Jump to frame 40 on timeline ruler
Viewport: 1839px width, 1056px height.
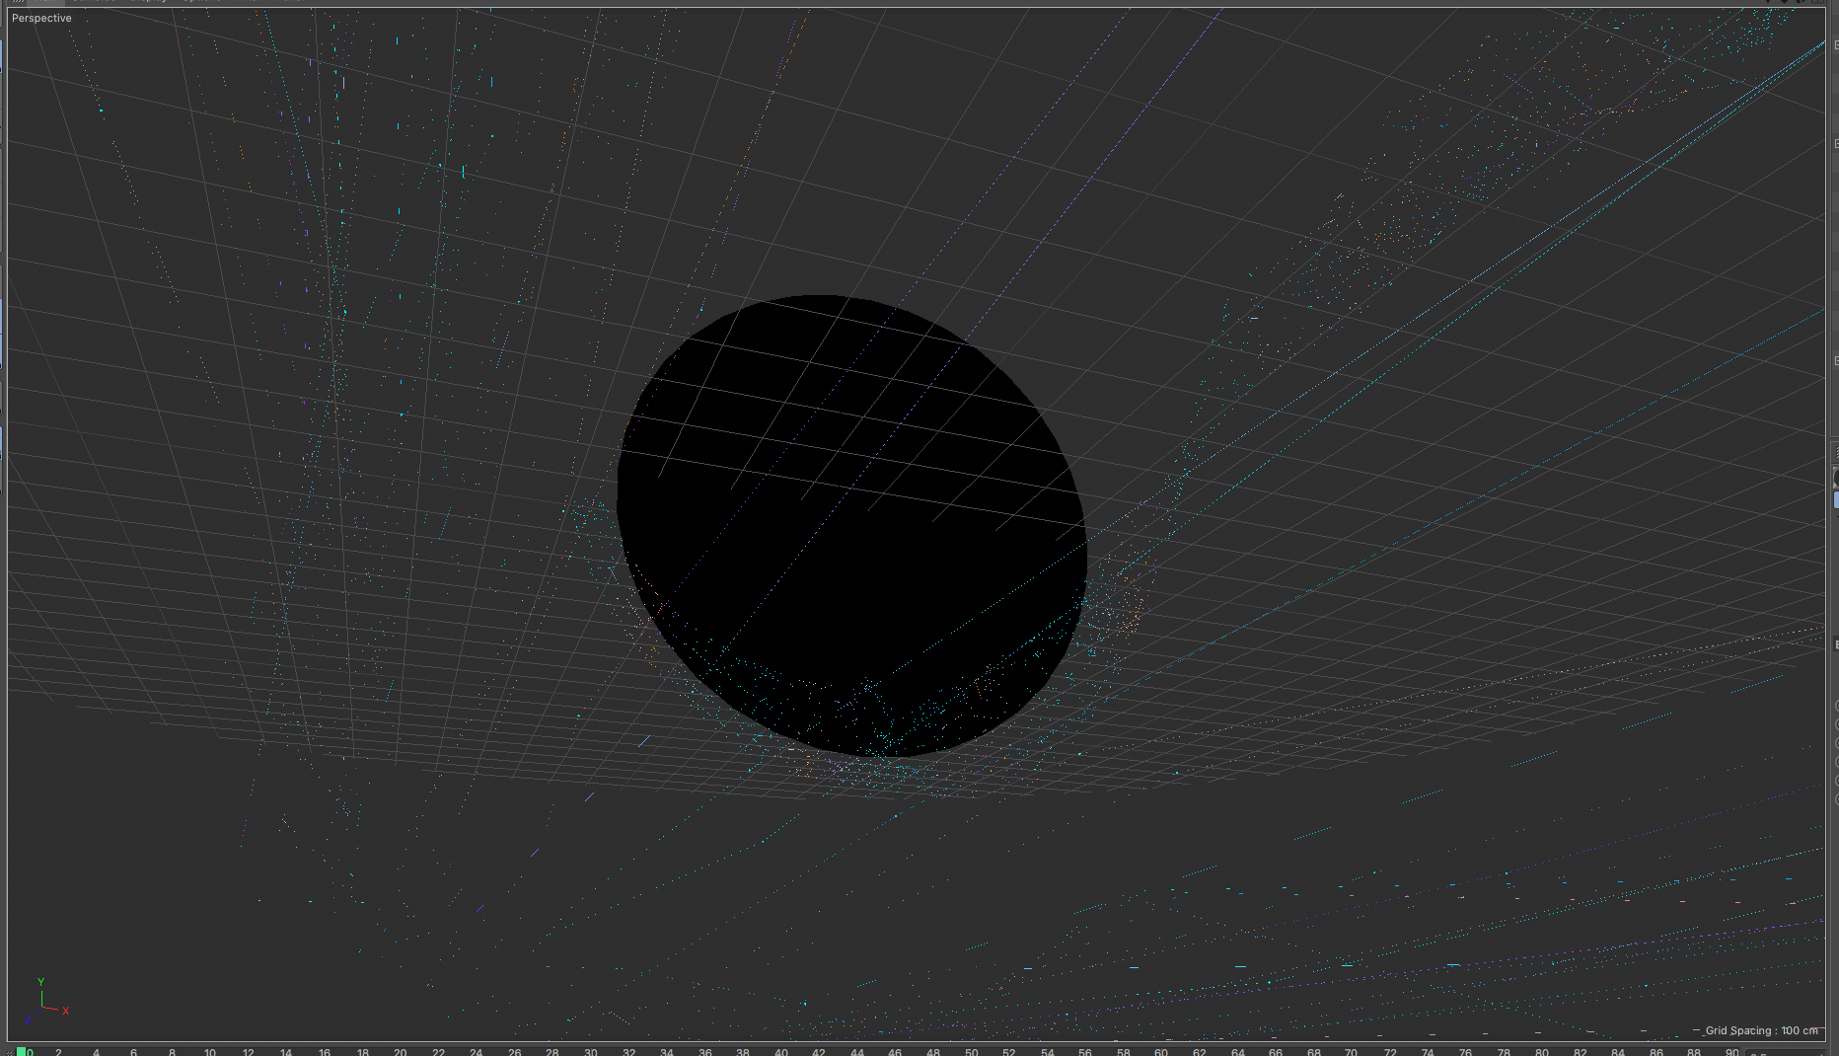pyautogui.click(x=781, y=1052)
